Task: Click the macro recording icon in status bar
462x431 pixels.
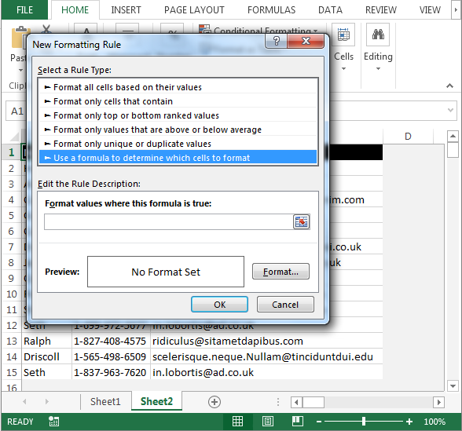Action: click(53, 422)
